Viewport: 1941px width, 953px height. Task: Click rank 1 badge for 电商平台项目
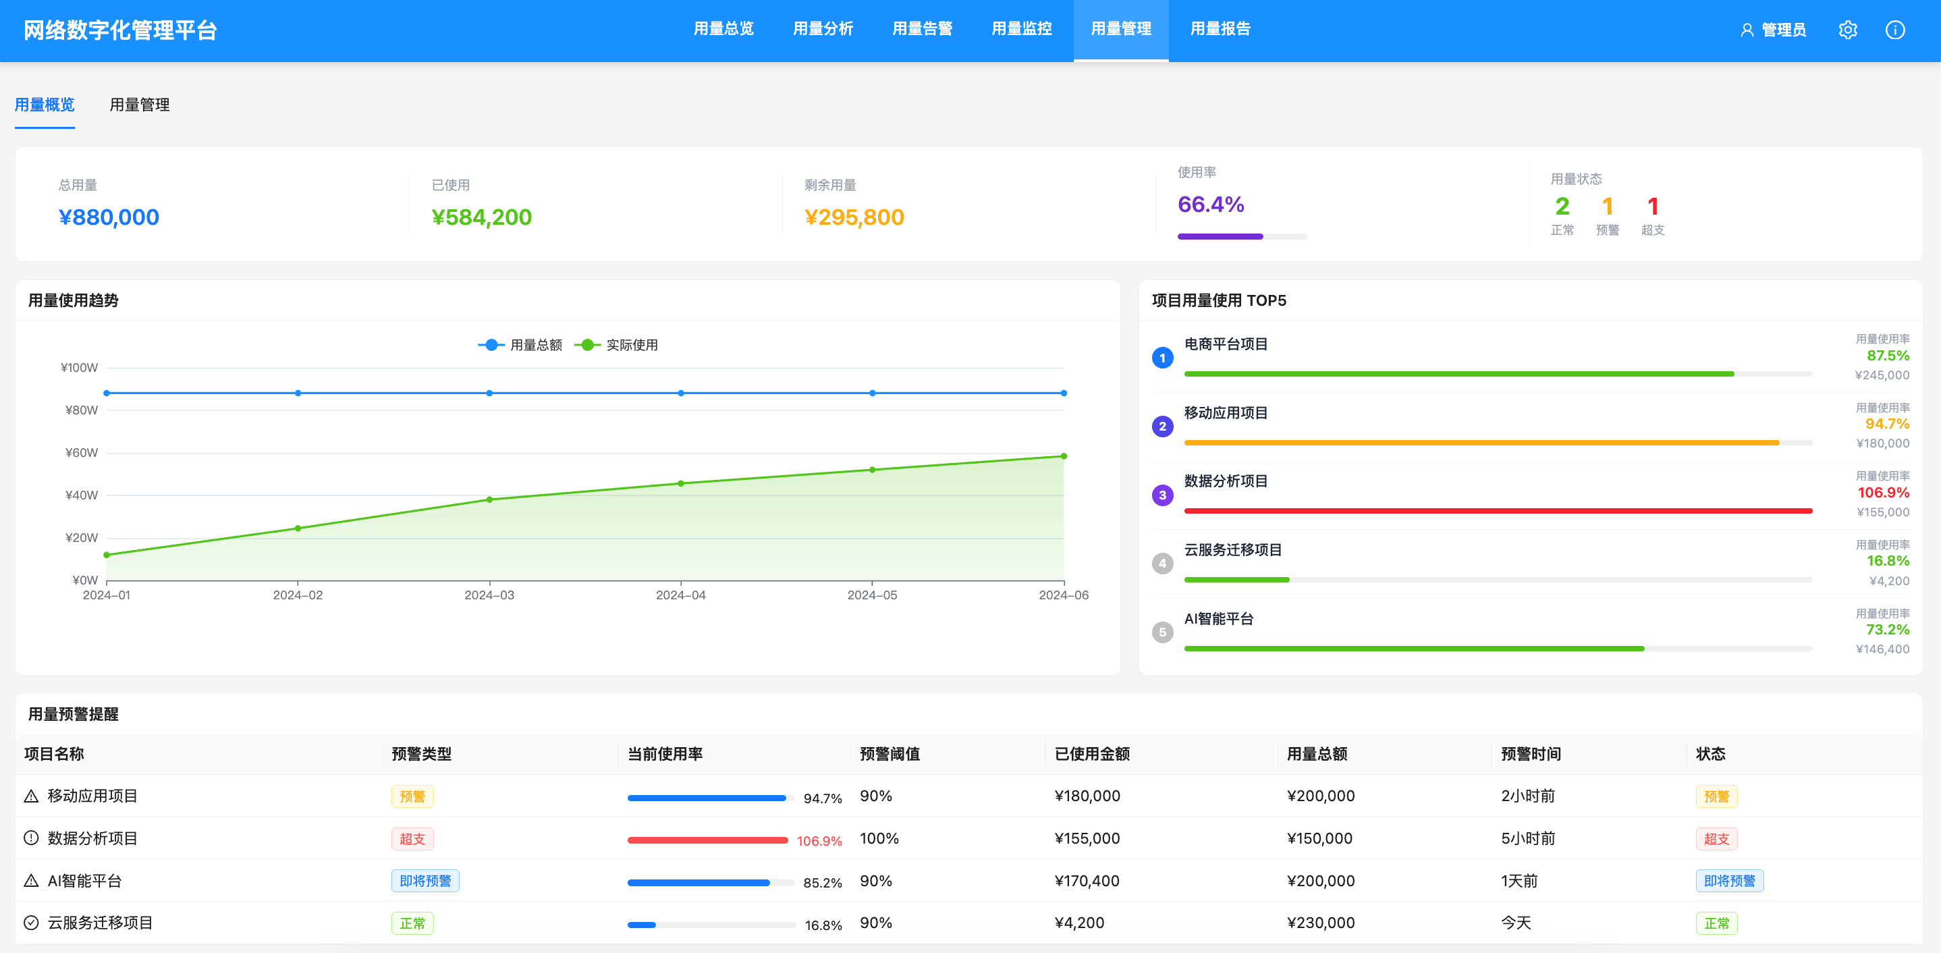1163,358
